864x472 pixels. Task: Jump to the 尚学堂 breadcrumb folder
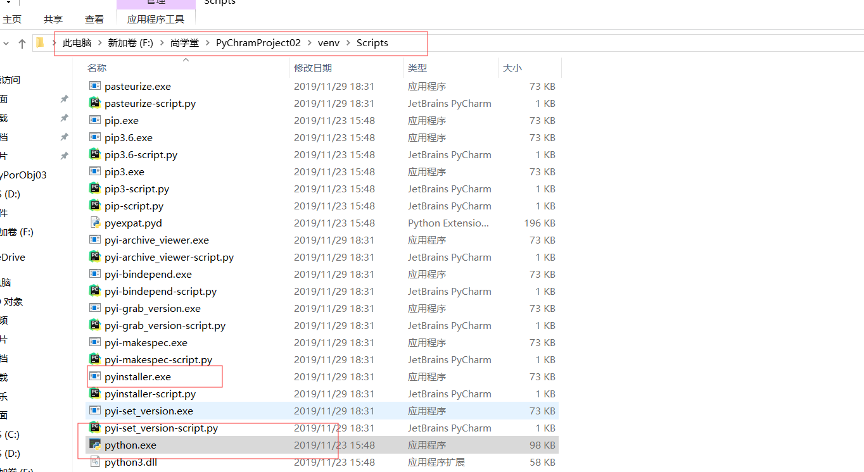[x=184, y=43]
